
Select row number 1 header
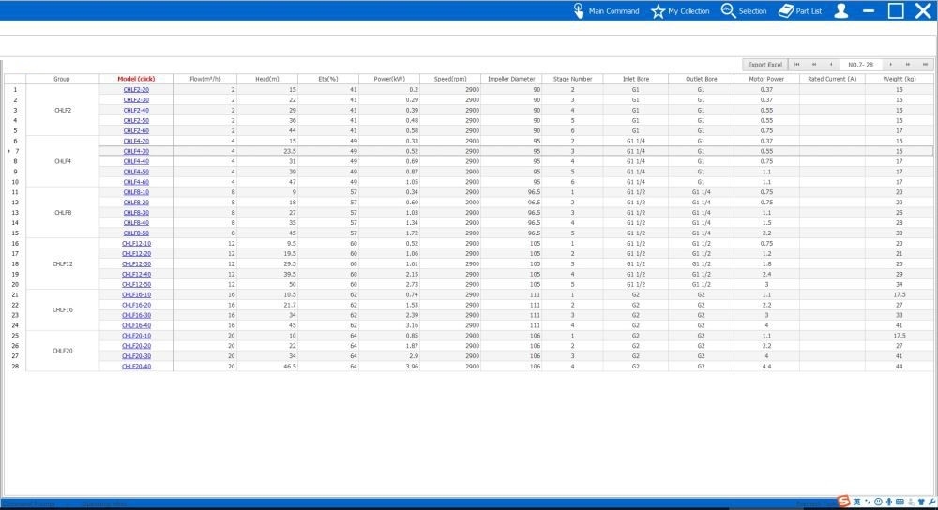tap(15, 90)
